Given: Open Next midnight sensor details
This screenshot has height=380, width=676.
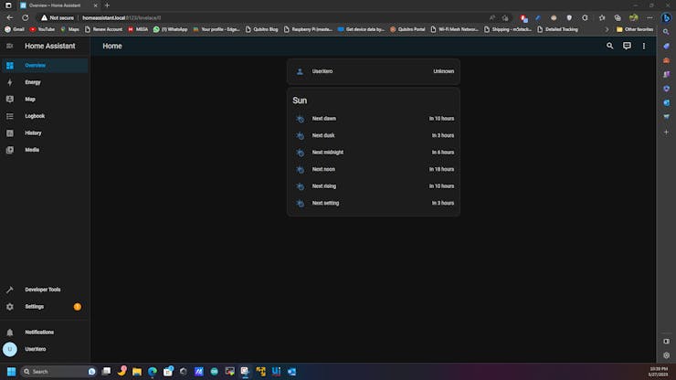Looking at the screenshot, I should (373, 153).
